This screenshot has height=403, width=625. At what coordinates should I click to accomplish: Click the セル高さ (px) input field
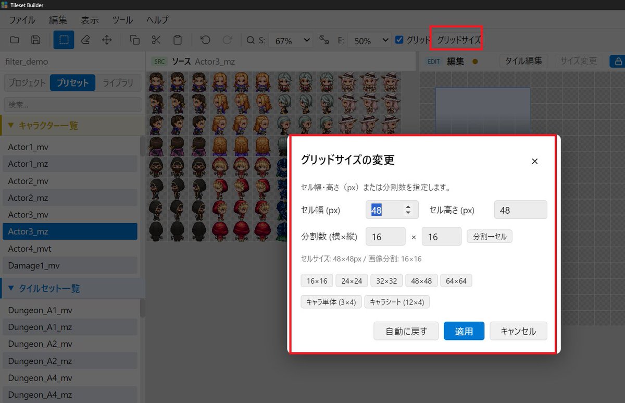click(520, 210)
